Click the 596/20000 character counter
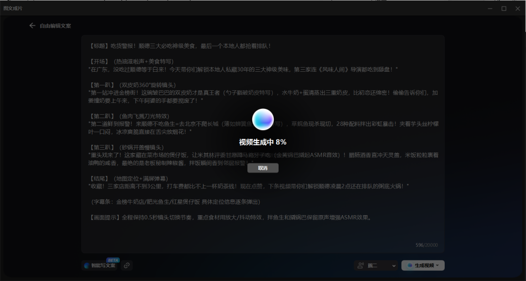Screen dimensions: 526x281 click(426, 245)
